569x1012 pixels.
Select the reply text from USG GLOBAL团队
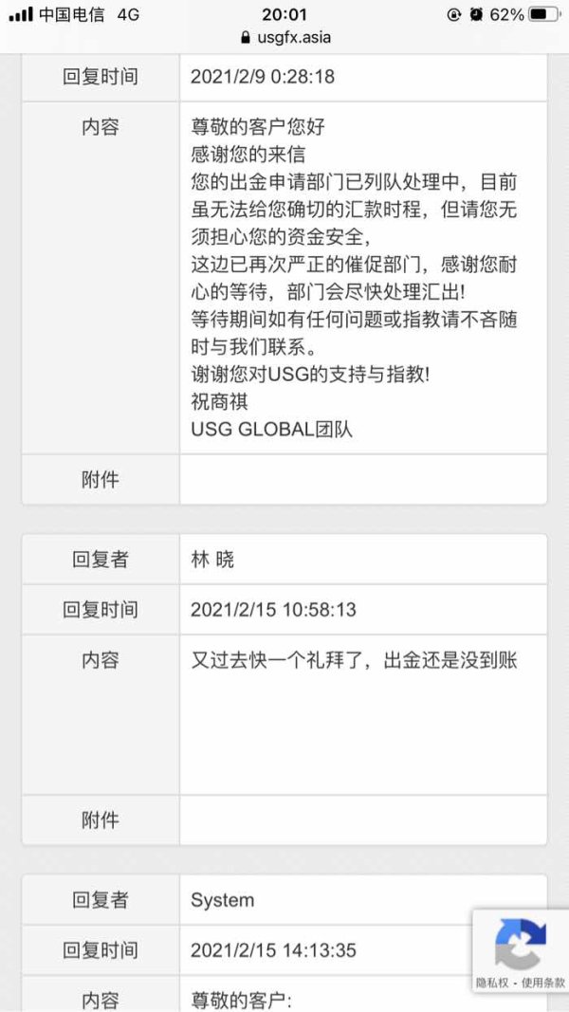pos(354,278)
